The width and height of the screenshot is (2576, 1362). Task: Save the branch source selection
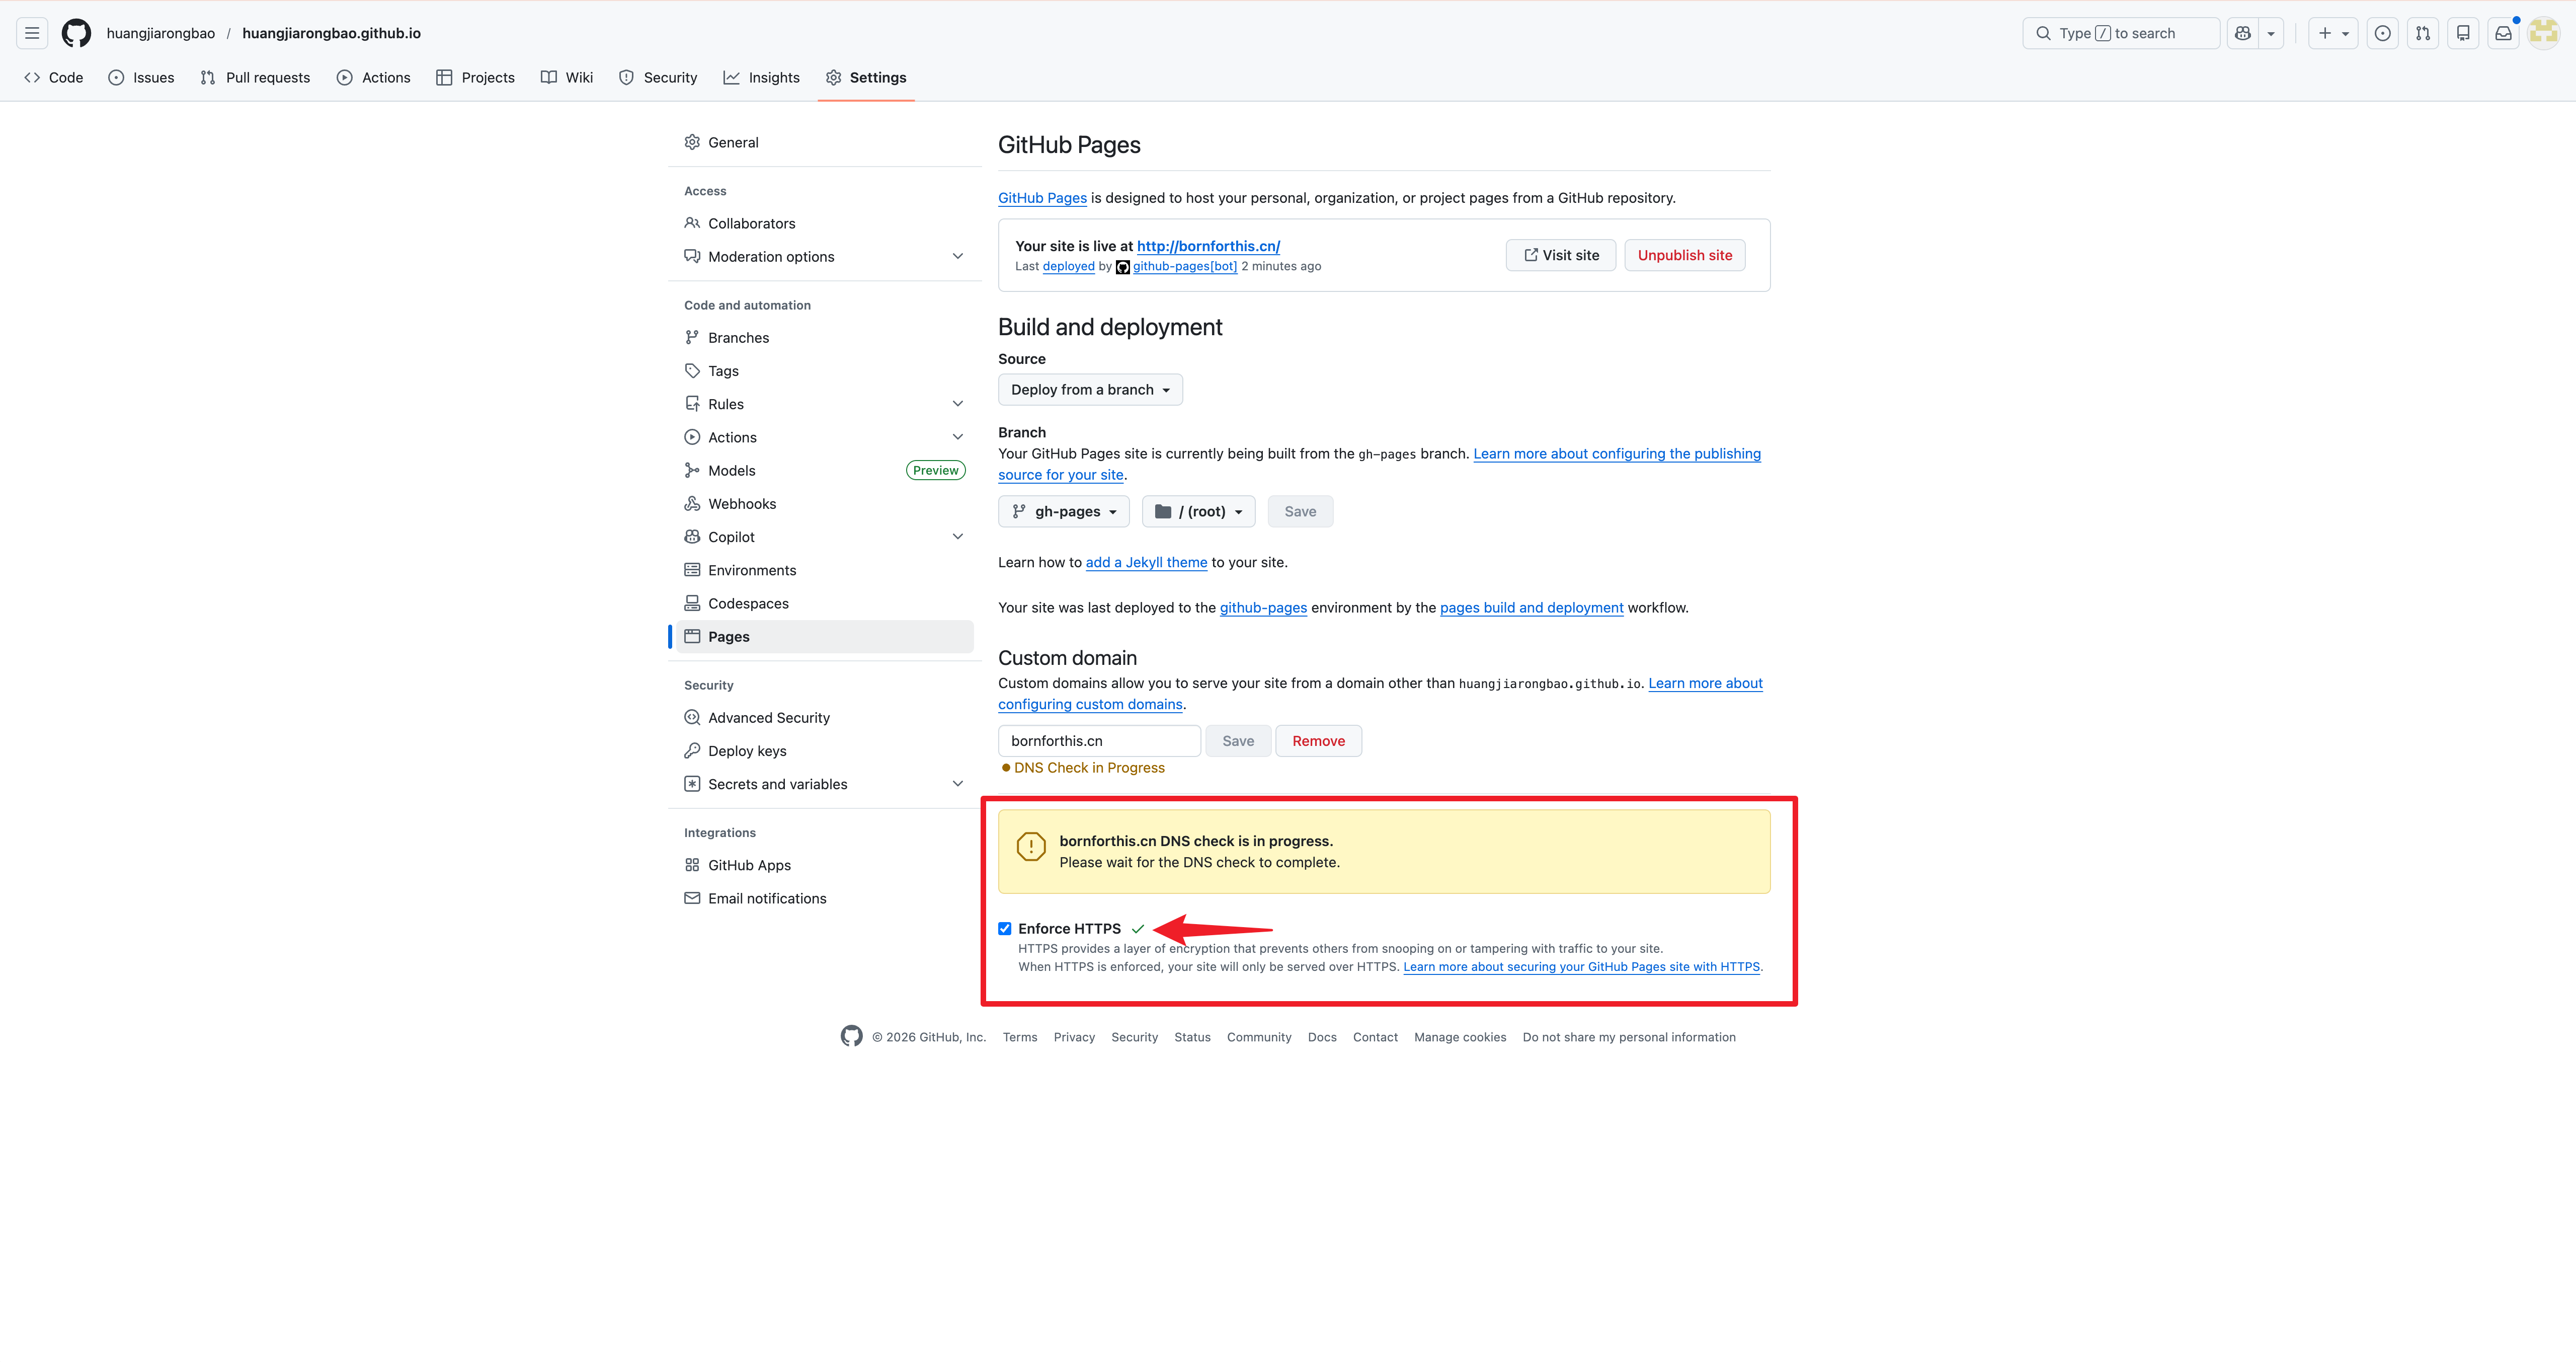[1300, 511]
